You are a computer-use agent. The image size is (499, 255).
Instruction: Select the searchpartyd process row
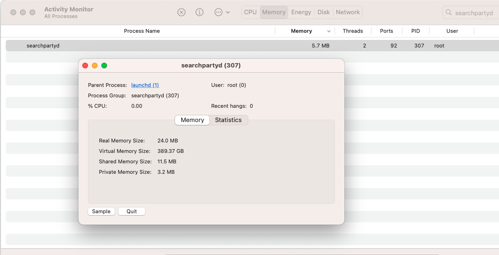[253, 46]
